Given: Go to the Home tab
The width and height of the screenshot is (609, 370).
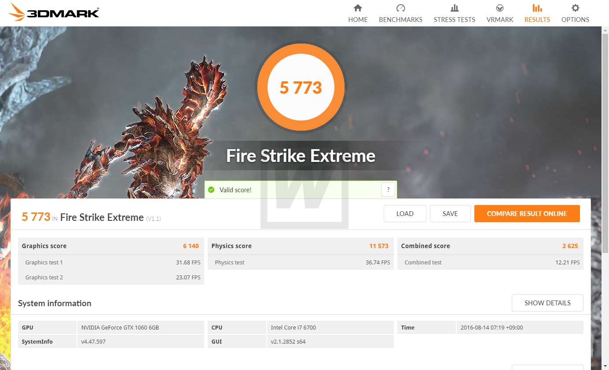Looking at the screenshot, I should pos(358,14).
